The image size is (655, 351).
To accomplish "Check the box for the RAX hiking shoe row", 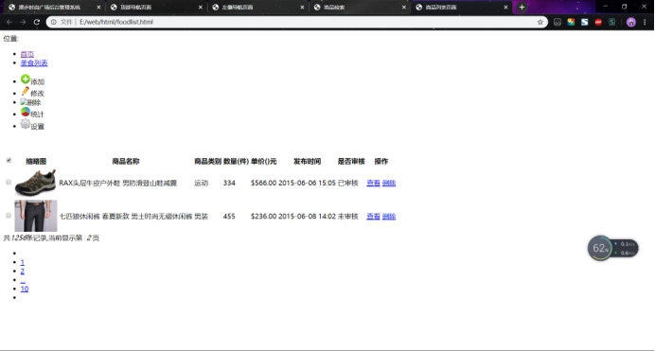I will (9, 182).
